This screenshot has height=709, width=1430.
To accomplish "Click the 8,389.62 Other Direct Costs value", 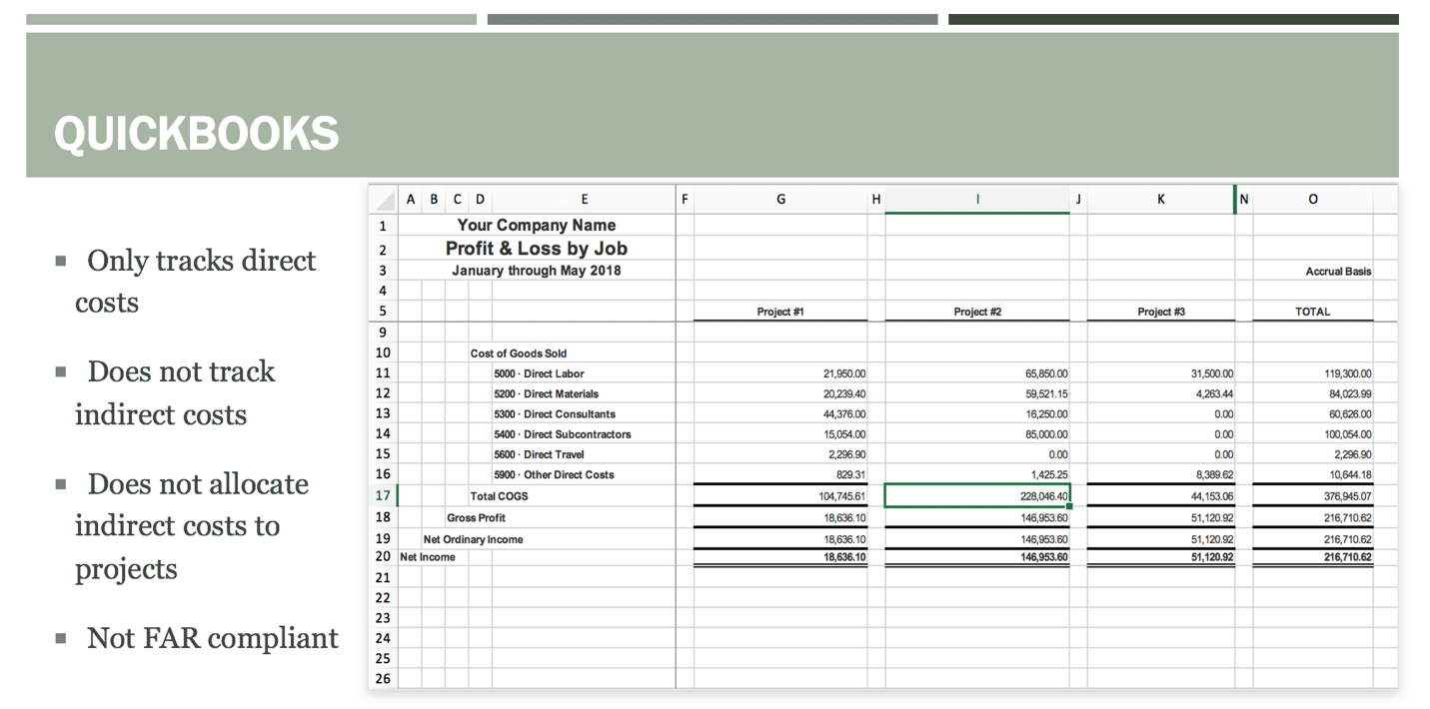I will [x=1214, y=474].
